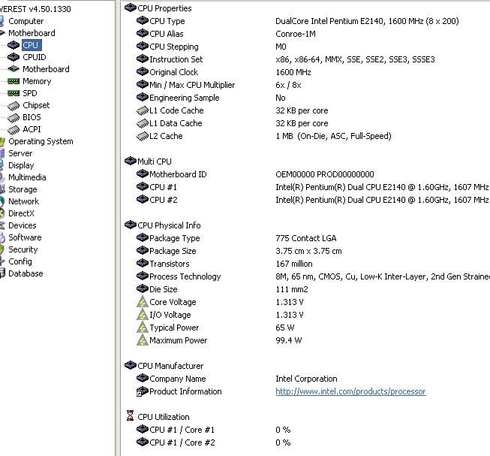
Task: Select Storage in the tree
Action: (x=23, y=189)
